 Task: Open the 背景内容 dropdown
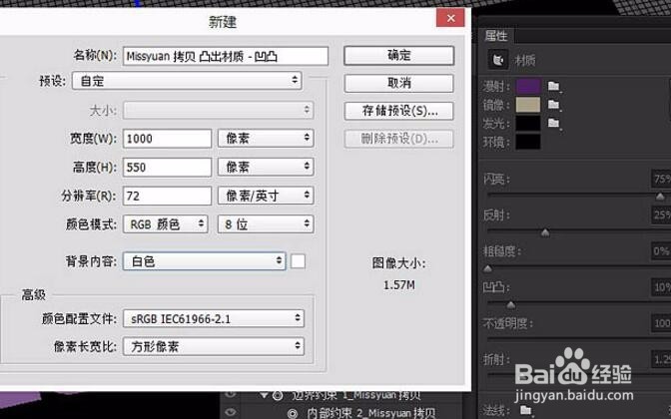coord(204,261)
